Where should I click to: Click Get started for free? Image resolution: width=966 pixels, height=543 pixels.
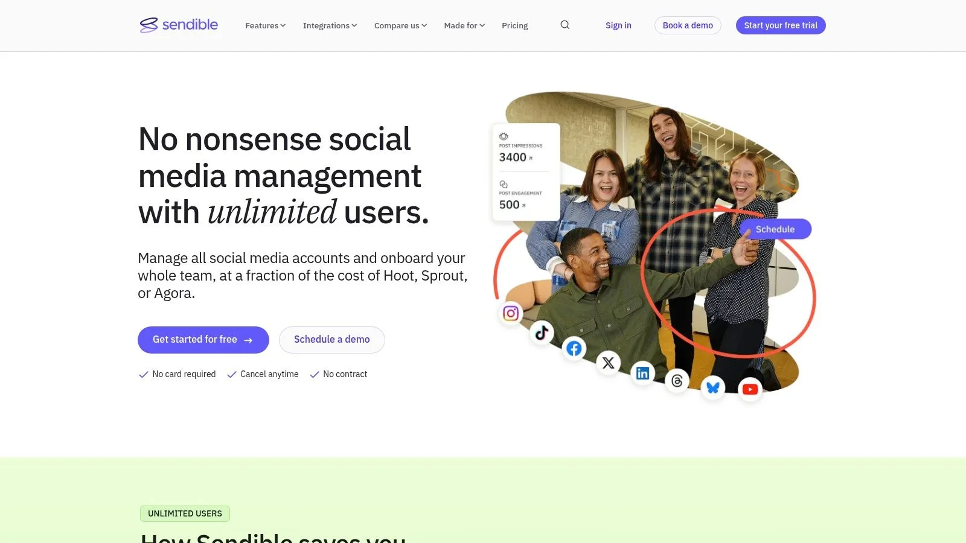[203, 340]
